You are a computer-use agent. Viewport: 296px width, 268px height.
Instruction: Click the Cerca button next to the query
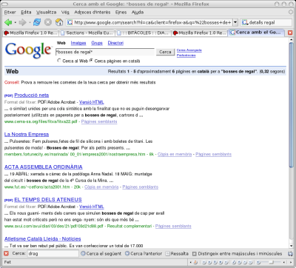coord(165,52)
